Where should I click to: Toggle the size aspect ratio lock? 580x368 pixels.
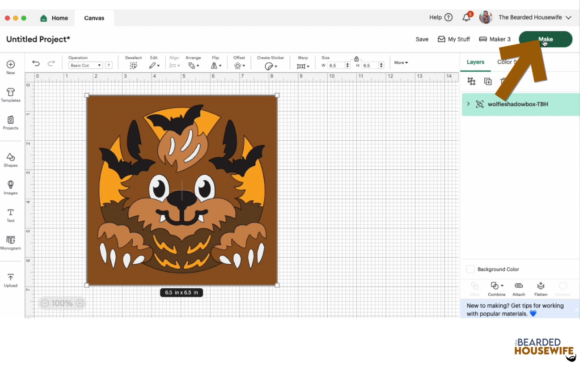click(356, 59)
